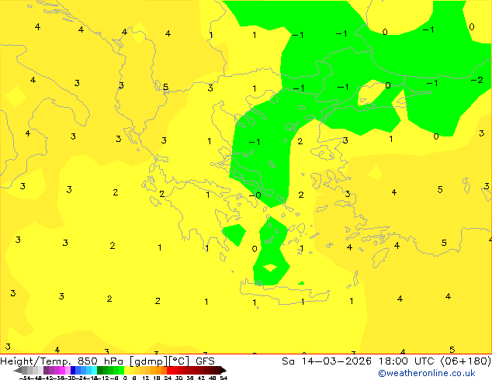Click the GFS model label

coord(205,361)
